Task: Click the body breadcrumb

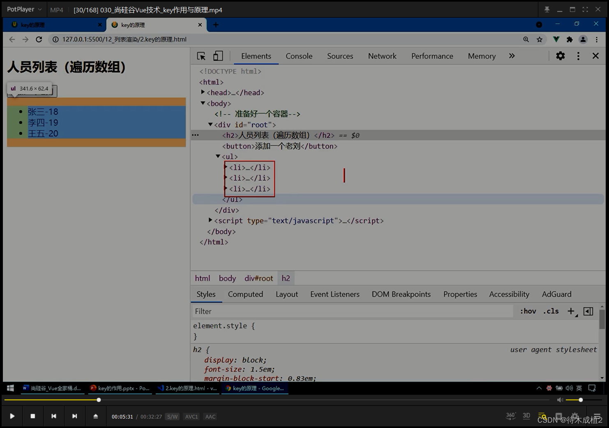Action: [x=227, y=278]
